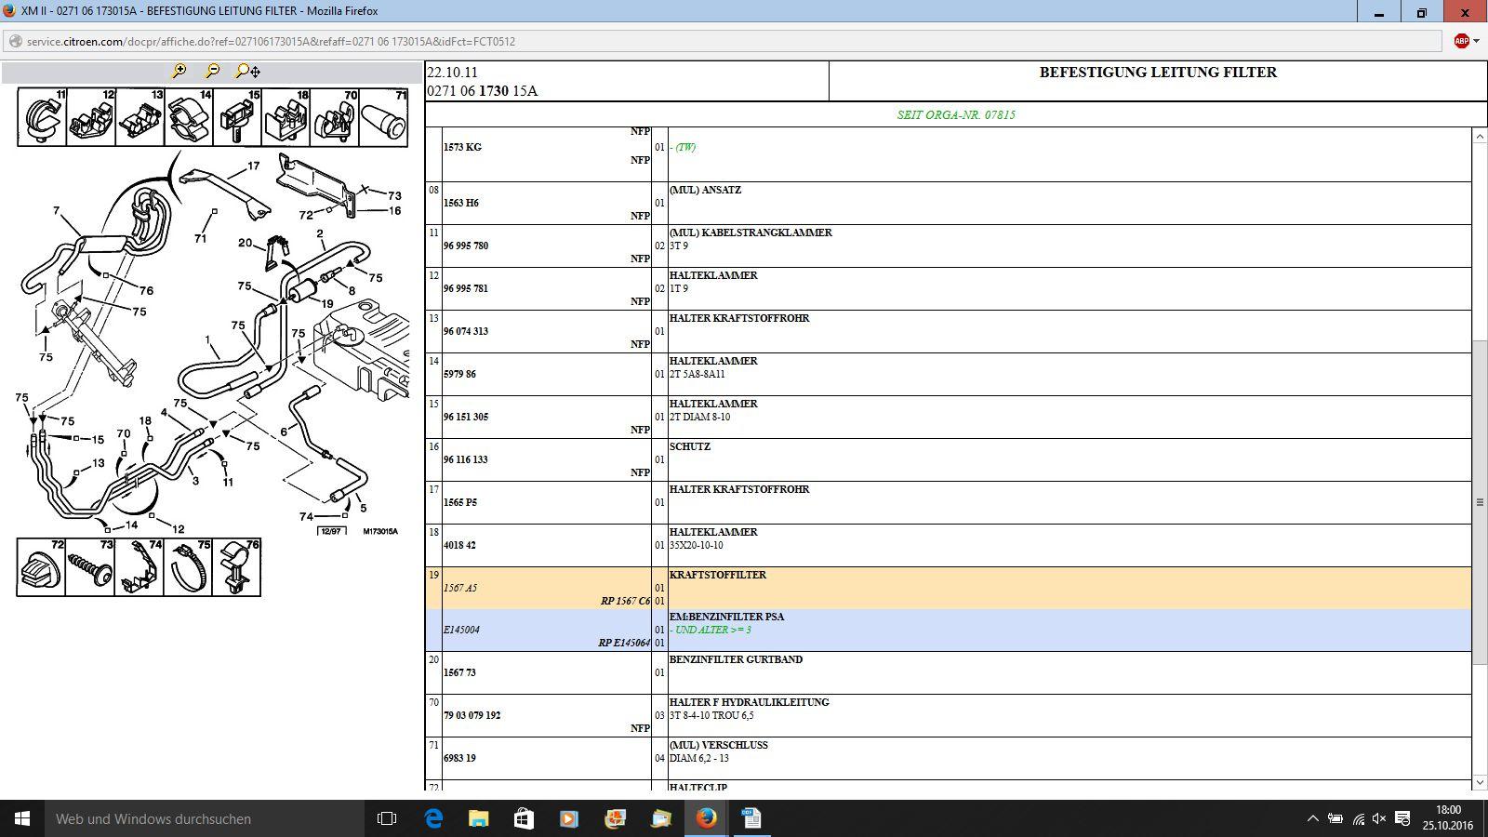
Task: Select part number 1567 73
Action: point(459,672)
